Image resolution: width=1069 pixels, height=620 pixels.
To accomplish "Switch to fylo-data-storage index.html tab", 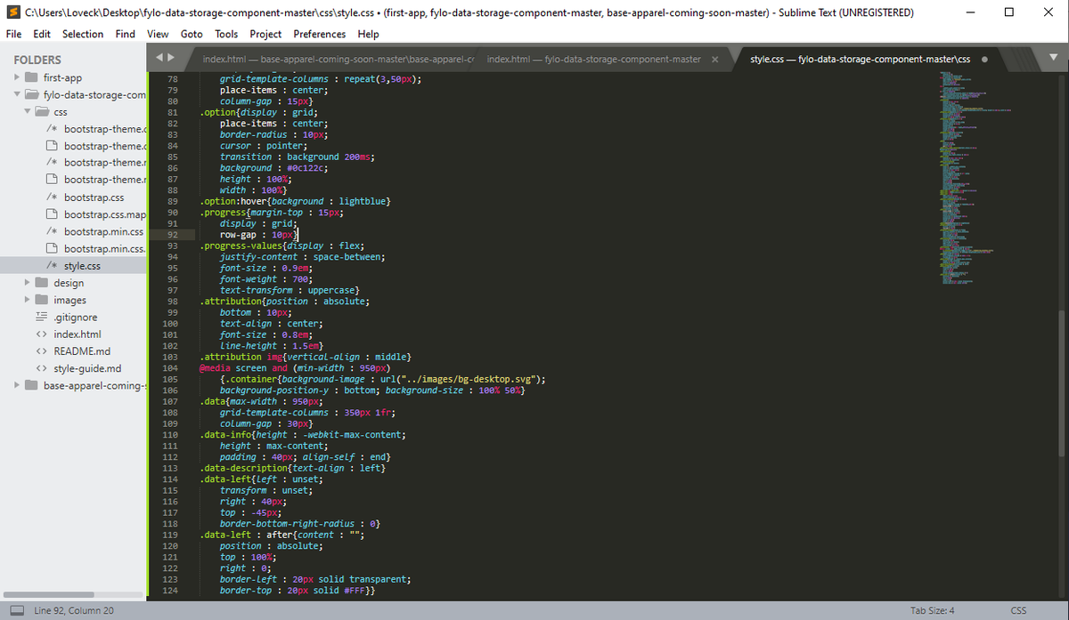I will (x=594, y=59).
